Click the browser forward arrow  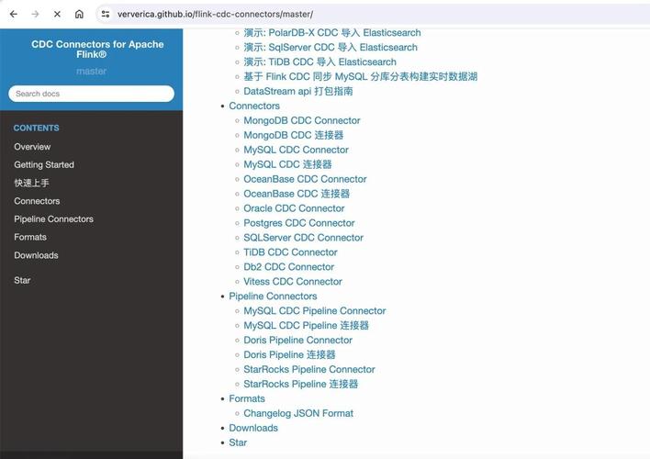pyautogui.click(x=35, y=14)
